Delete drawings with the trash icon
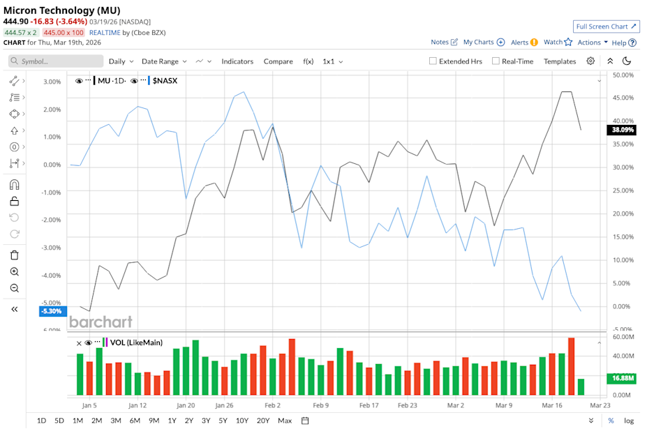 14,255
